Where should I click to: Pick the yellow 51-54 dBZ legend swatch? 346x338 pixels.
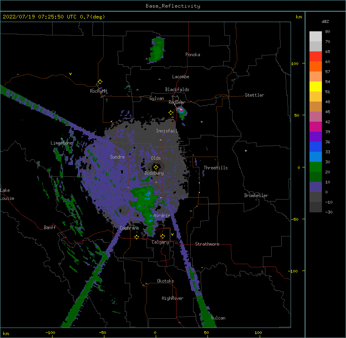(315, 86)
